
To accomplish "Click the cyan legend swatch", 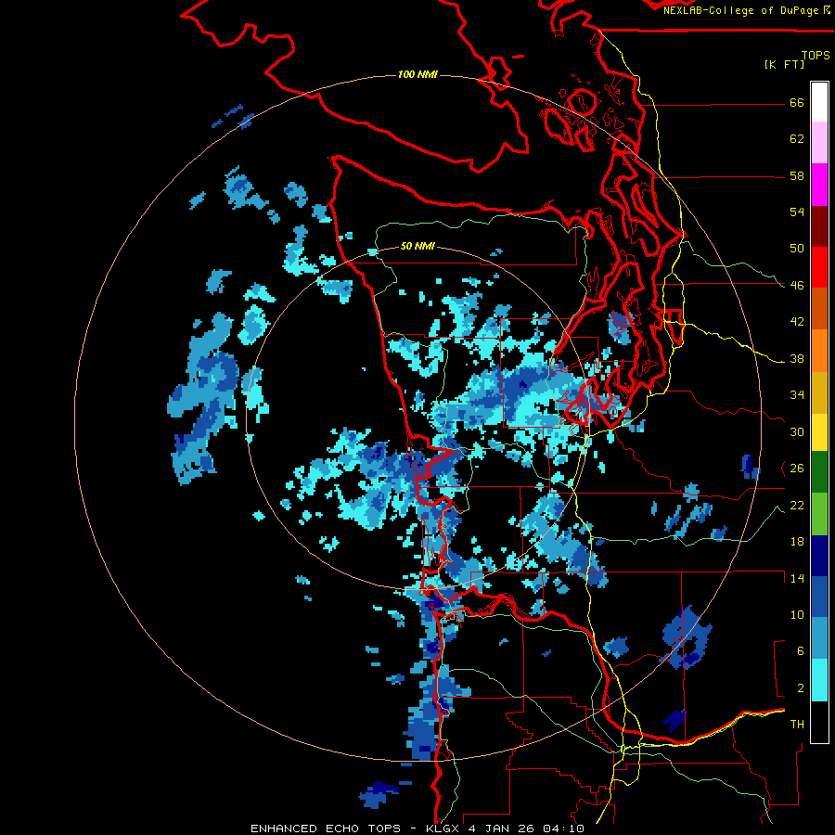I will click(x=819, y=680).
